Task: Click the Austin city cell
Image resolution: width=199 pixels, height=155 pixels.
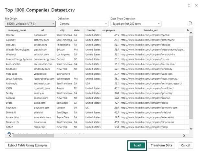Action: click(x=64, y=88)
